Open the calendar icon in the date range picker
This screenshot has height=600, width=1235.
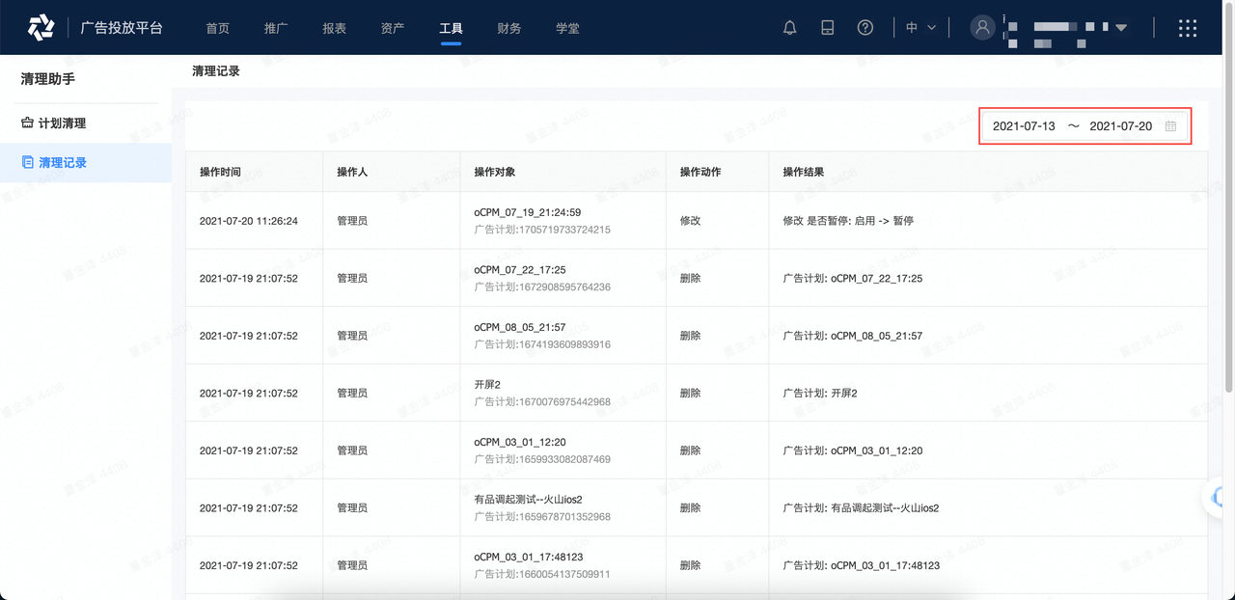[x=1170, y=125]
